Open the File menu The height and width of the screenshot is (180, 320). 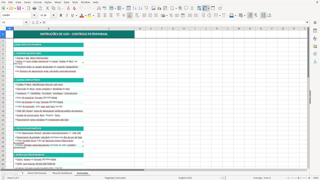point(3,2)
